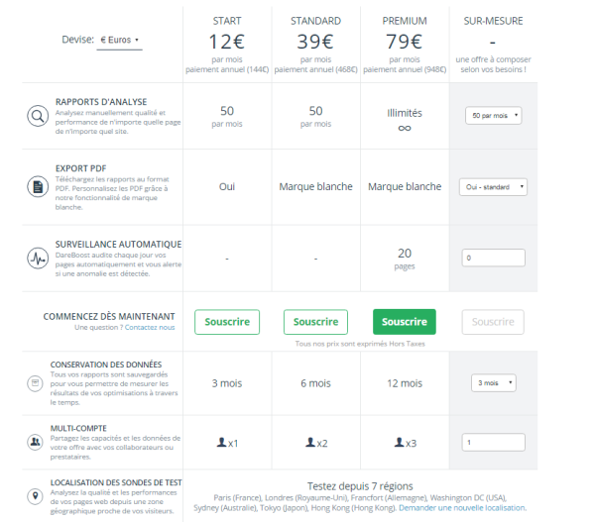This screenshot has width=595, height=522.
Task: Click the monitored pages number field
Action: click(x=493, y=258)
